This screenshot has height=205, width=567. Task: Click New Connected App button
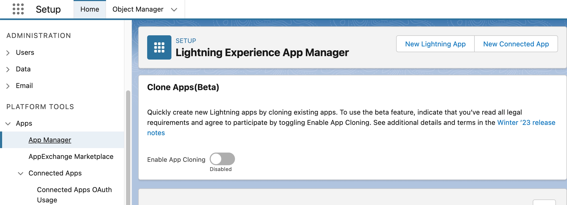(x=516, y=44)
